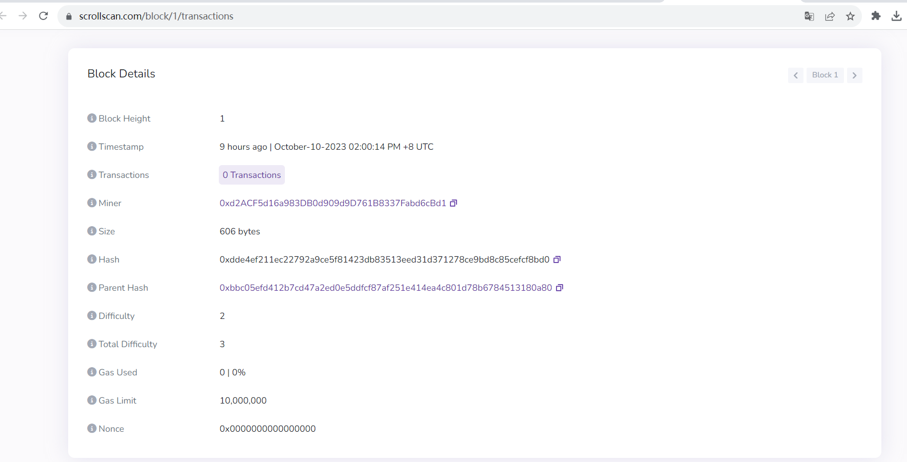This screenshot has width=907, height=462.
Task: Click the Size info icon
Action: coord(92,231)
